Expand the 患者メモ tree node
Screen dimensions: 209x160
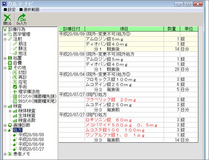click(x=5, y=154)
